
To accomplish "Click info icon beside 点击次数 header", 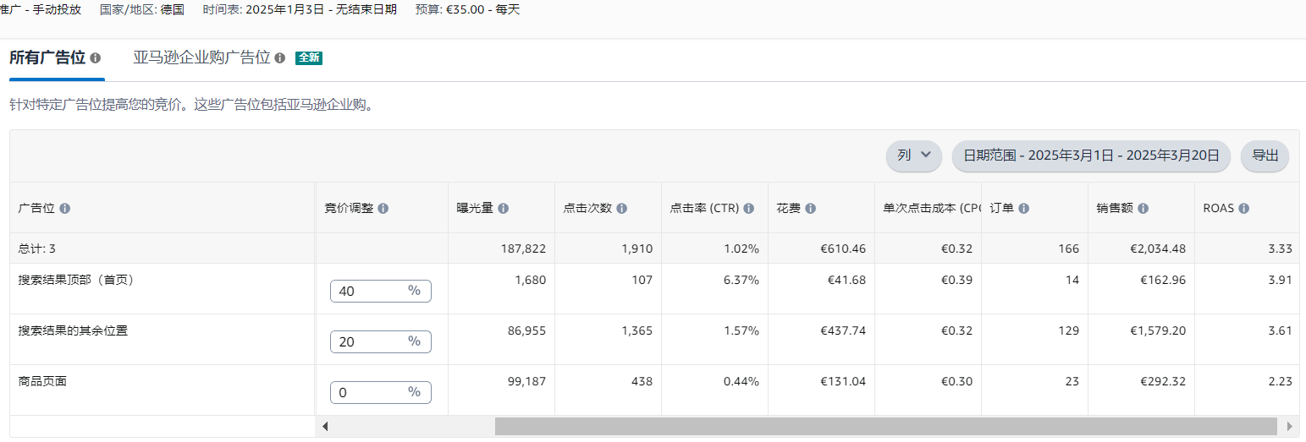I will 622,208.
